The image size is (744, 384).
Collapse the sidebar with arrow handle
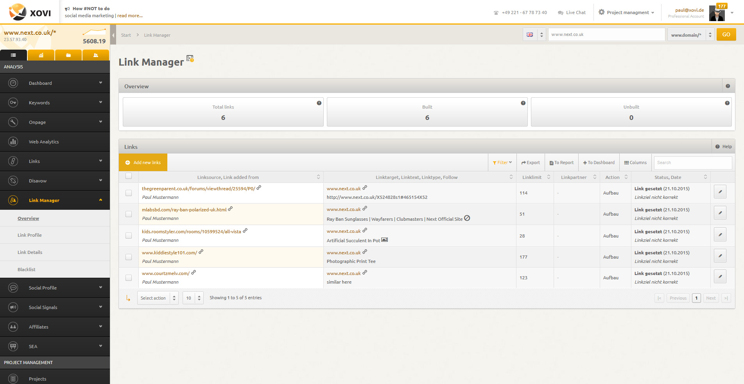pos(113,35)
